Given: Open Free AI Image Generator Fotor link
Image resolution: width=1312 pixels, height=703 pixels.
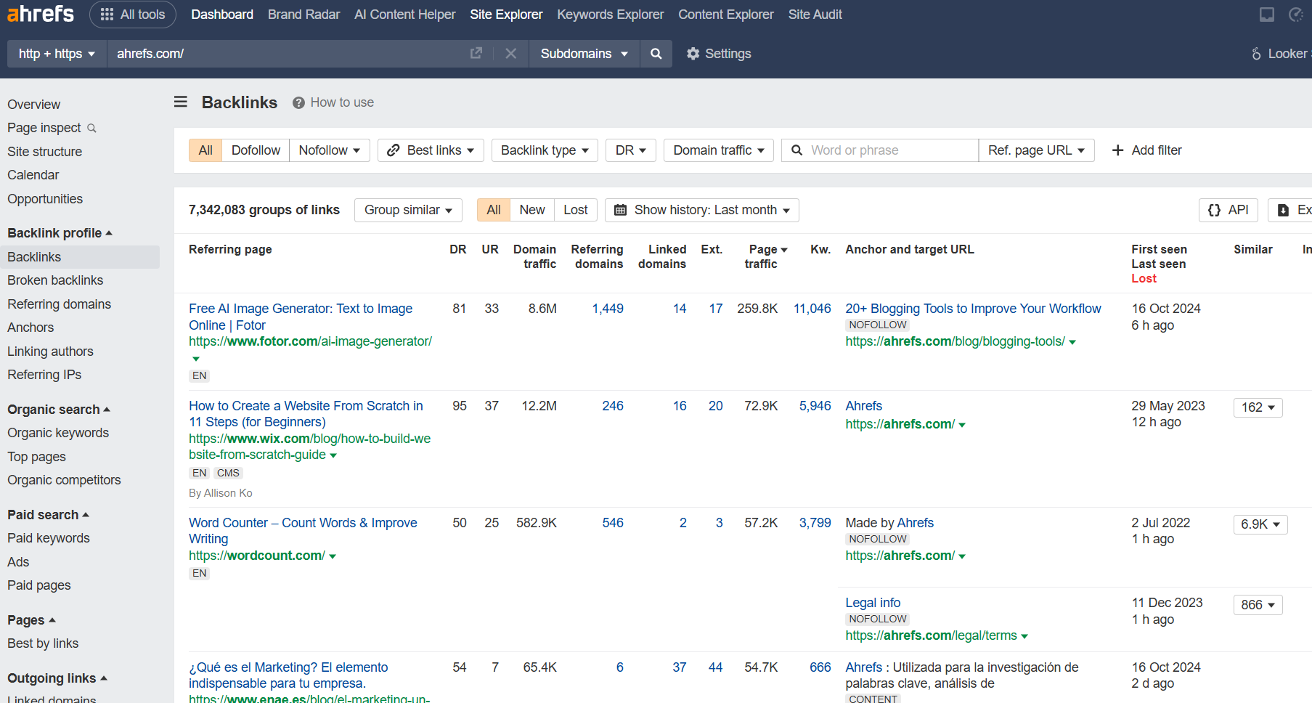Looking at the screenshot, I should pos(301,317).
